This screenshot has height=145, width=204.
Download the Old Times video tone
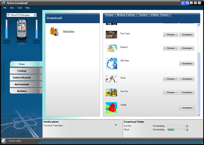(x=187, y=63)
